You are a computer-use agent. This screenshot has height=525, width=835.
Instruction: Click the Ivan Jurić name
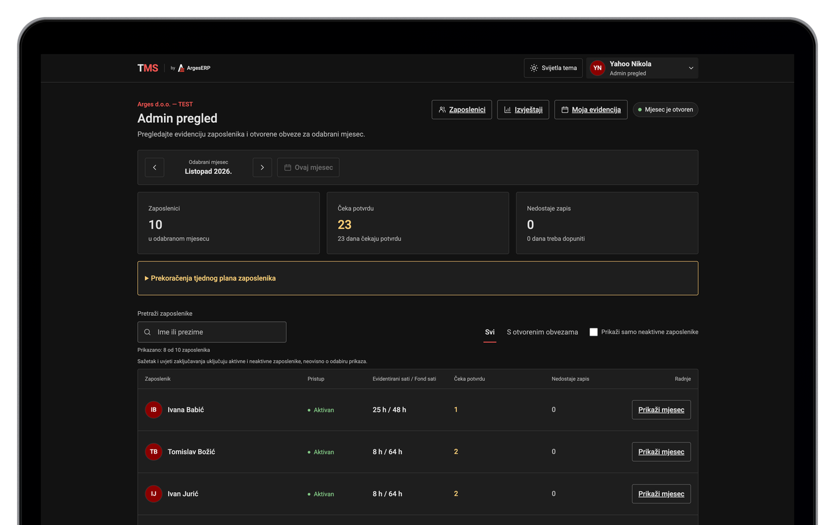[183, 493]
